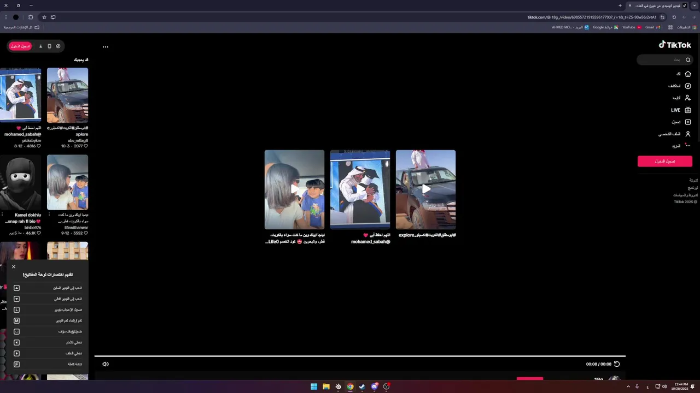Open the Program footer link
Screen dimensions: 700x393
tap(693, 187)
